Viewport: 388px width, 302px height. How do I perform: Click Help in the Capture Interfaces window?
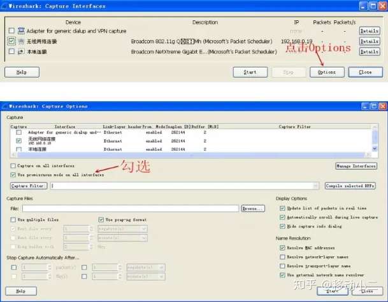pos(22,72)
